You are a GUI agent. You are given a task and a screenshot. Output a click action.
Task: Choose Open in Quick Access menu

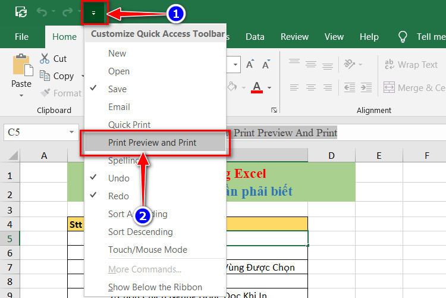(155, 71)
